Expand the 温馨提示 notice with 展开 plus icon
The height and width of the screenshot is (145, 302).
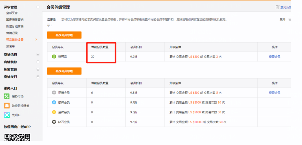289,20
